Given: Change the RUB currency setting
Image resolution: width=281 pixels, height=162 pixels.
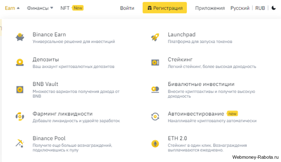Looking at the screenshot, I should click(260, 8).
